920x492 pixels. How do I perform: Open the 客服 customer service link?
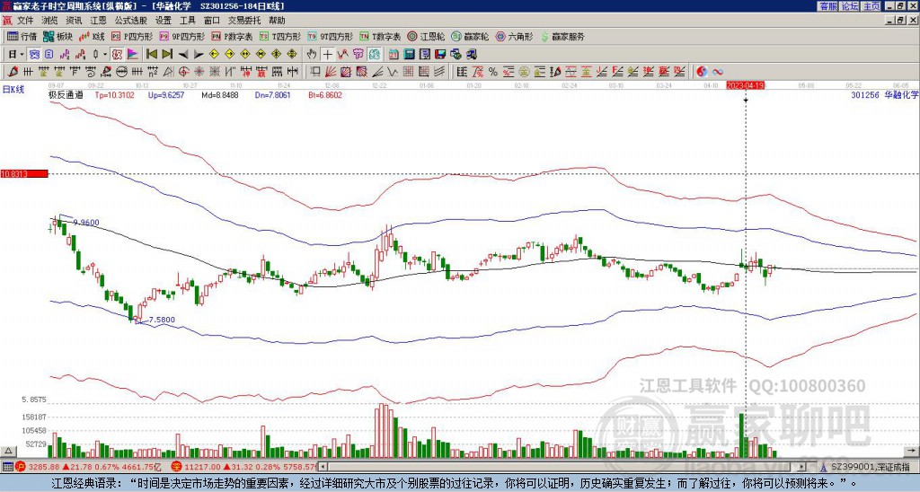pos(827,6)
